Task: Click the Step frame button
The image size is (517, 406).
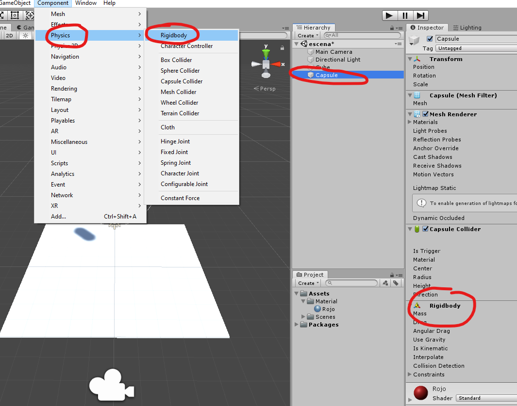Action: [421, 16]
